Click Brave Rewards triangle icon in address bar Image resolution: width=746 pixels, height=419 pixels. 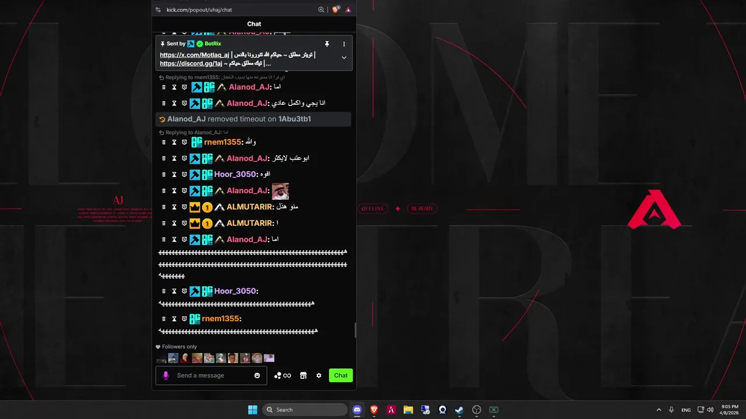pos(348,9)
